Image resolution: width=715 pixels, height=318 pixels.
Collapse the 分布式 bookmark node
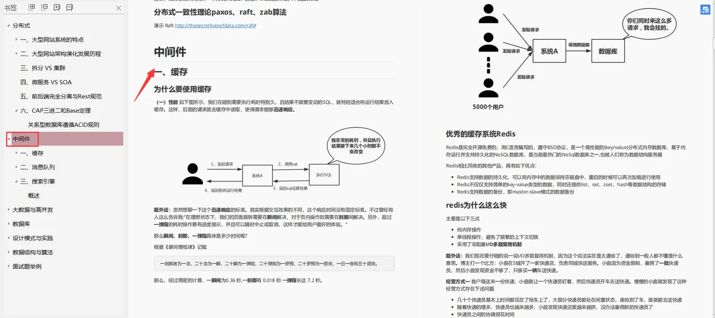[8, 25]
